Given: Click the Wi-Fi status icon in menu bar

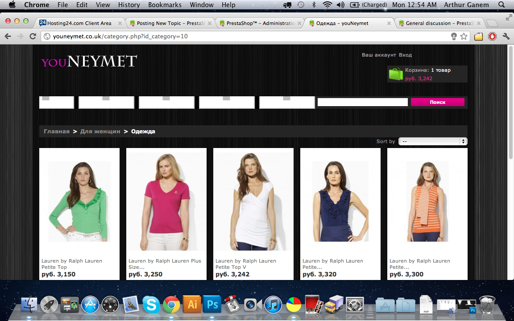Looking at the screenshot, I should tap(327, 4).
